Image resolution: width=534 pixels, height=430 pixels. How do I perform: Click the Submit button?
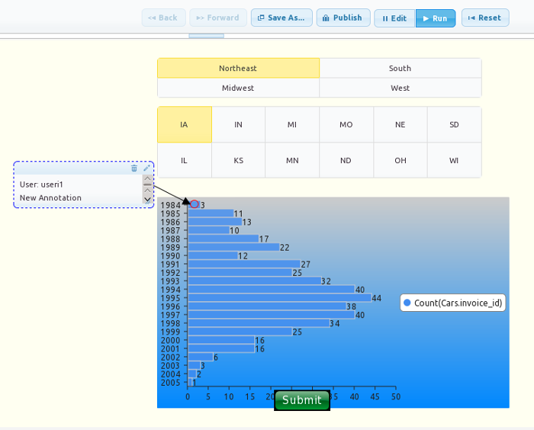(302, 400)
